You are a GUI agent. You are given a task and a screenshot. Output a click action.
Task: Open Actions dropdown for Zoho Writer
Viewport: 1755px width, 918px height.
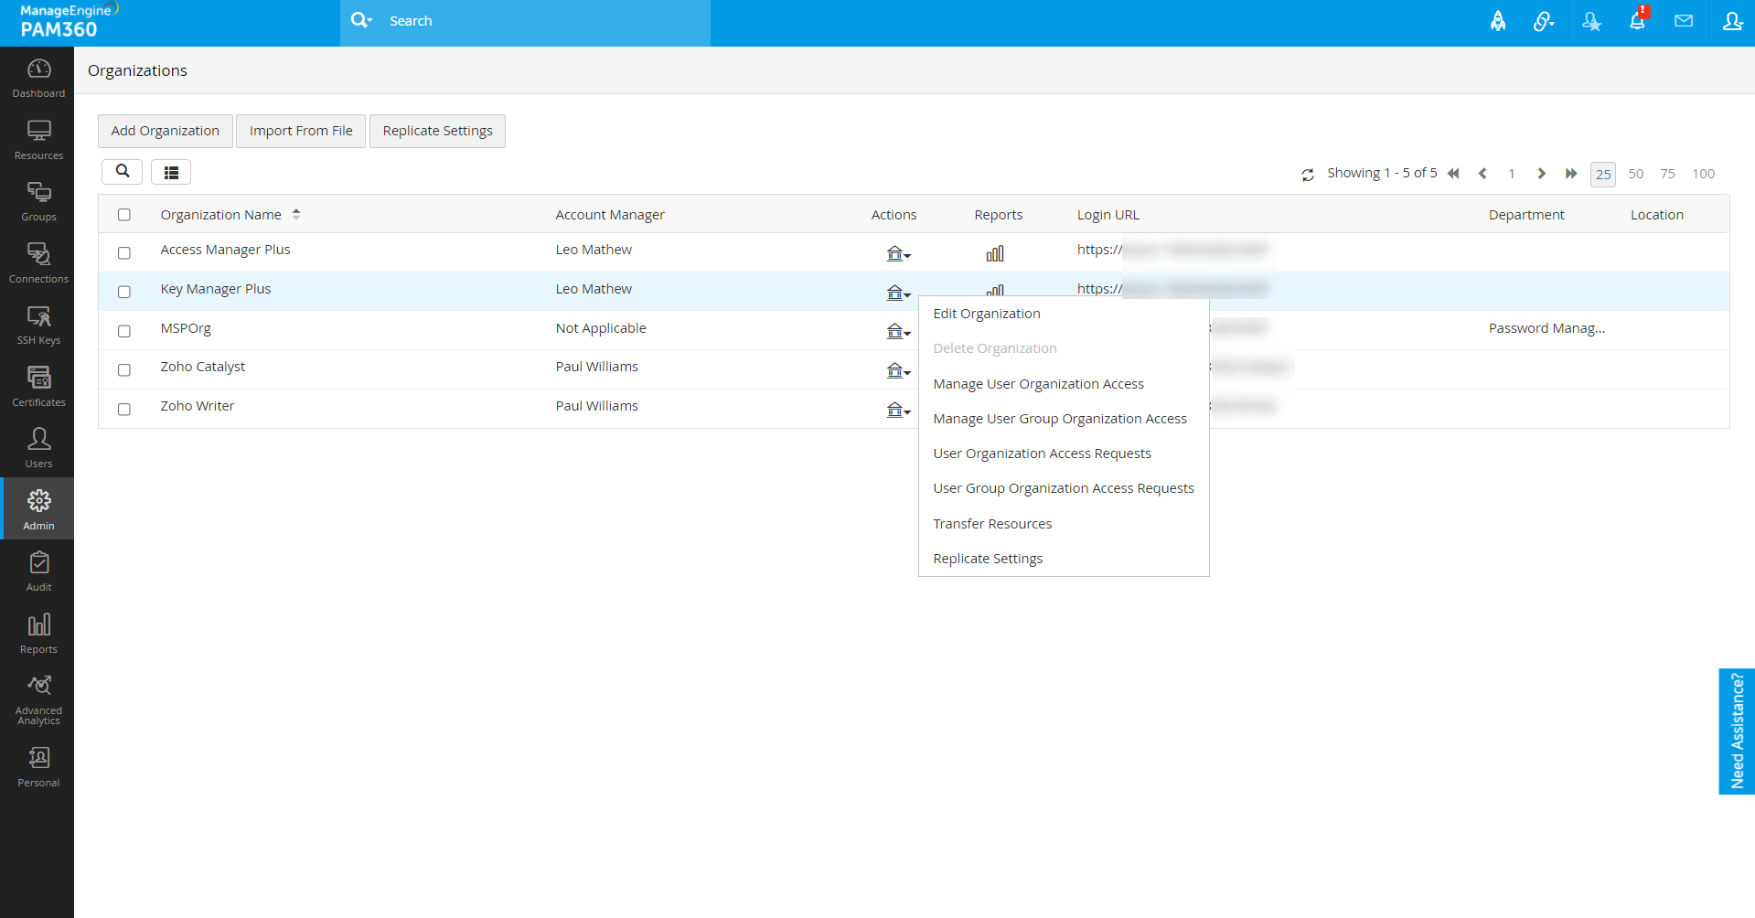pos(898,410)
